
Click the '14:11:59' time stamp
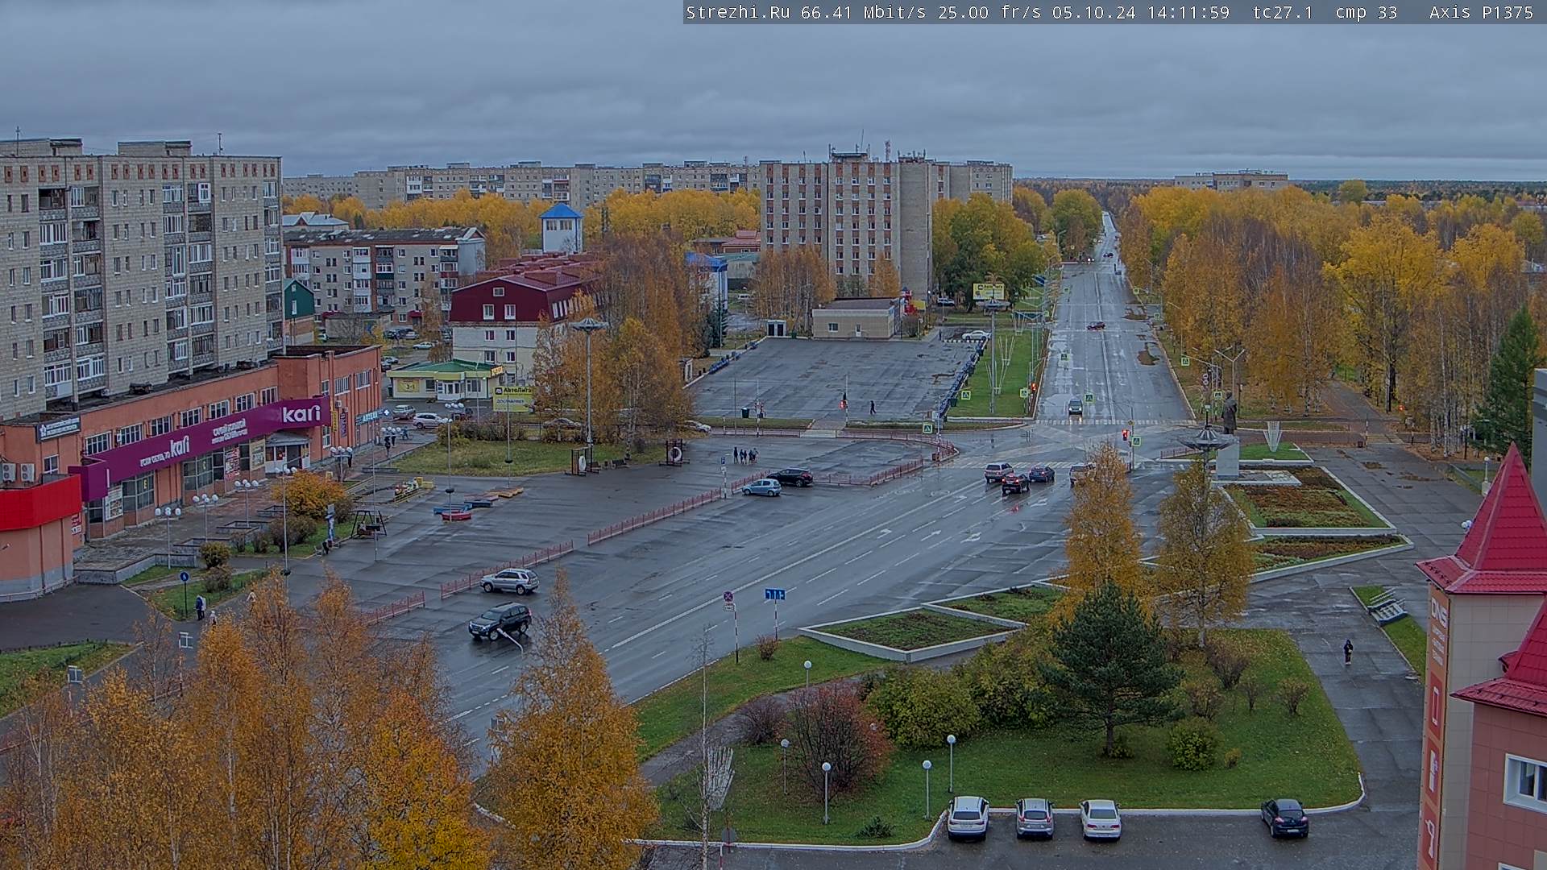(x=1188, y=12)
